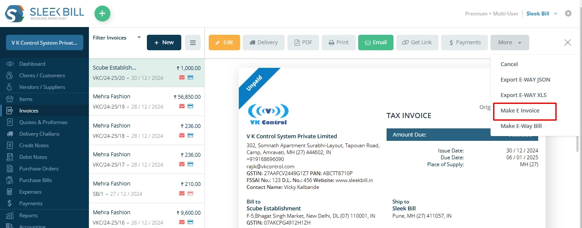
Task: Close the invoice preview with X
Action: (x=568, y=43)
